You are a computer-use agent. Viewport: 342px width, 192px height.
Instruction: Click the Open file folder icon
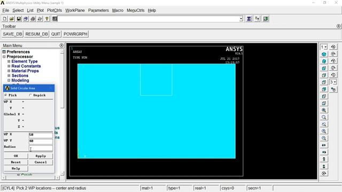(12, 19)
